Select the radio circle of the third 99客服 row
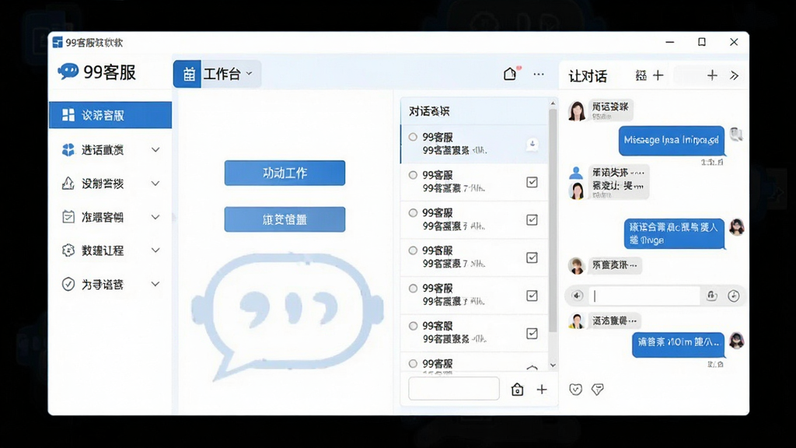 [x=414, y=213]
